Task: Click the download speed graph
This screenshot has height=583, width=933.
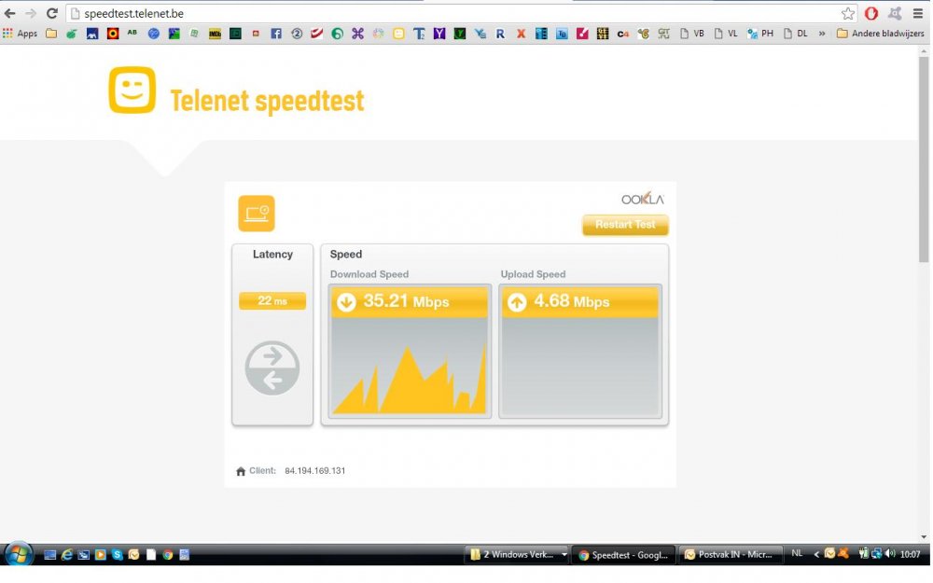Action: tap(410, 366)
